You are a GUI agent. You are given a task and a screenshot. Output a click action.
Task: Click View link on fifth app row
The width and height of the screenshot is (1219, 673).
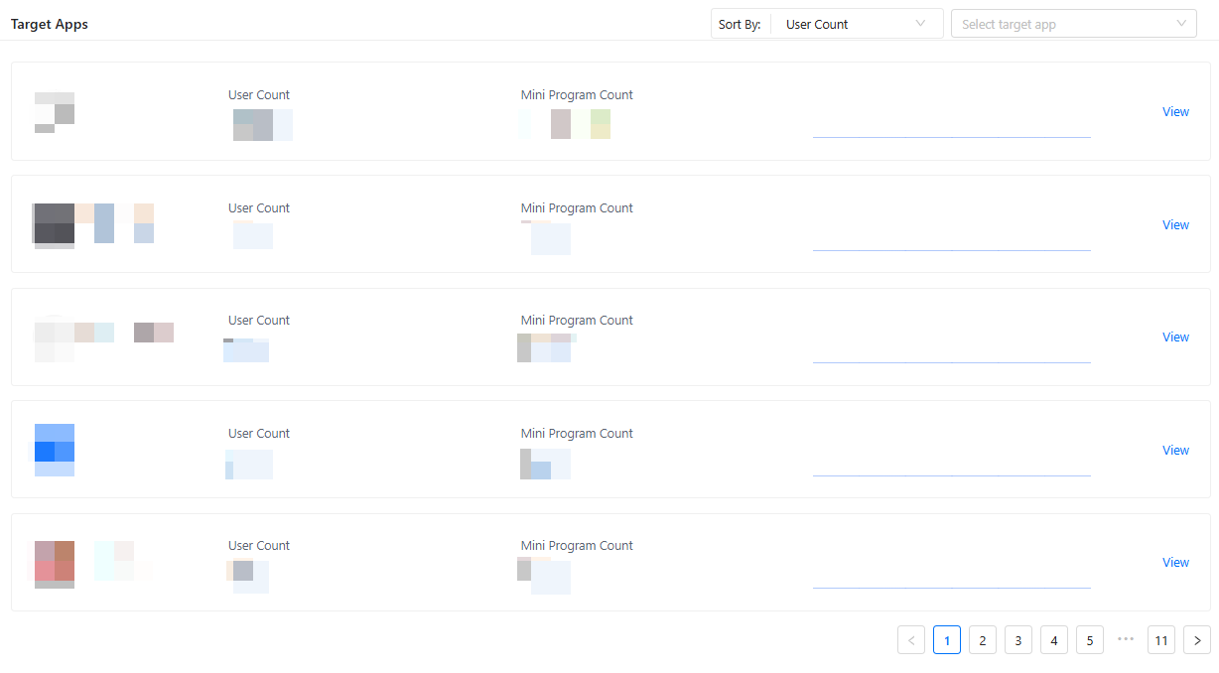(x=1175, y=563)
